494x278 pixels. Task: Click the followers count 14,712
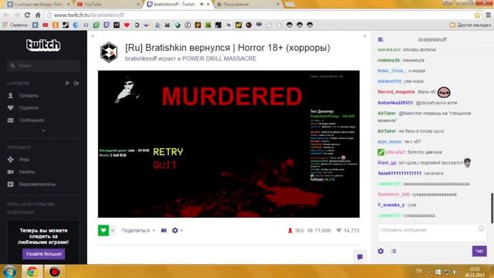coord(348,230)
